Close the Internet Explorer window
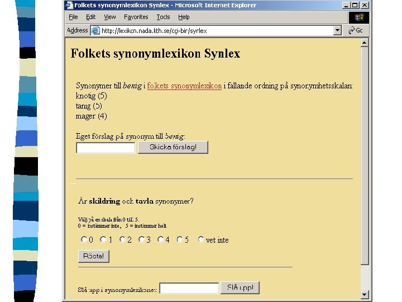 (364, 5)
